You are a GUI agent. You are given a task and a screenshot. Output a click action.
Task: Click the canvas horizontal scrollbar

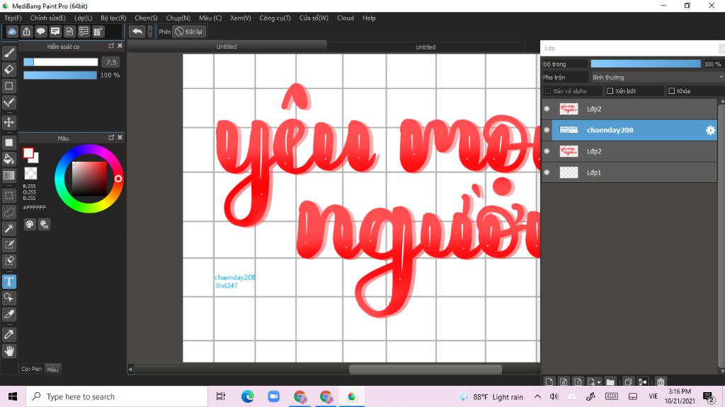click(x=426, y=369)
